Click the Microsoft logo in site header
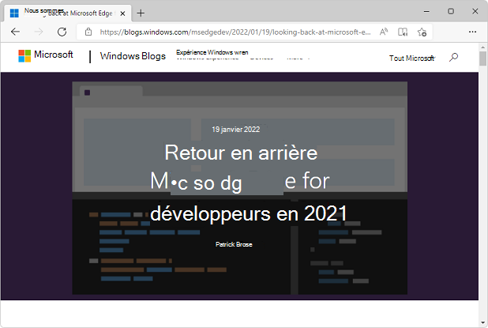 pos(46,55)
